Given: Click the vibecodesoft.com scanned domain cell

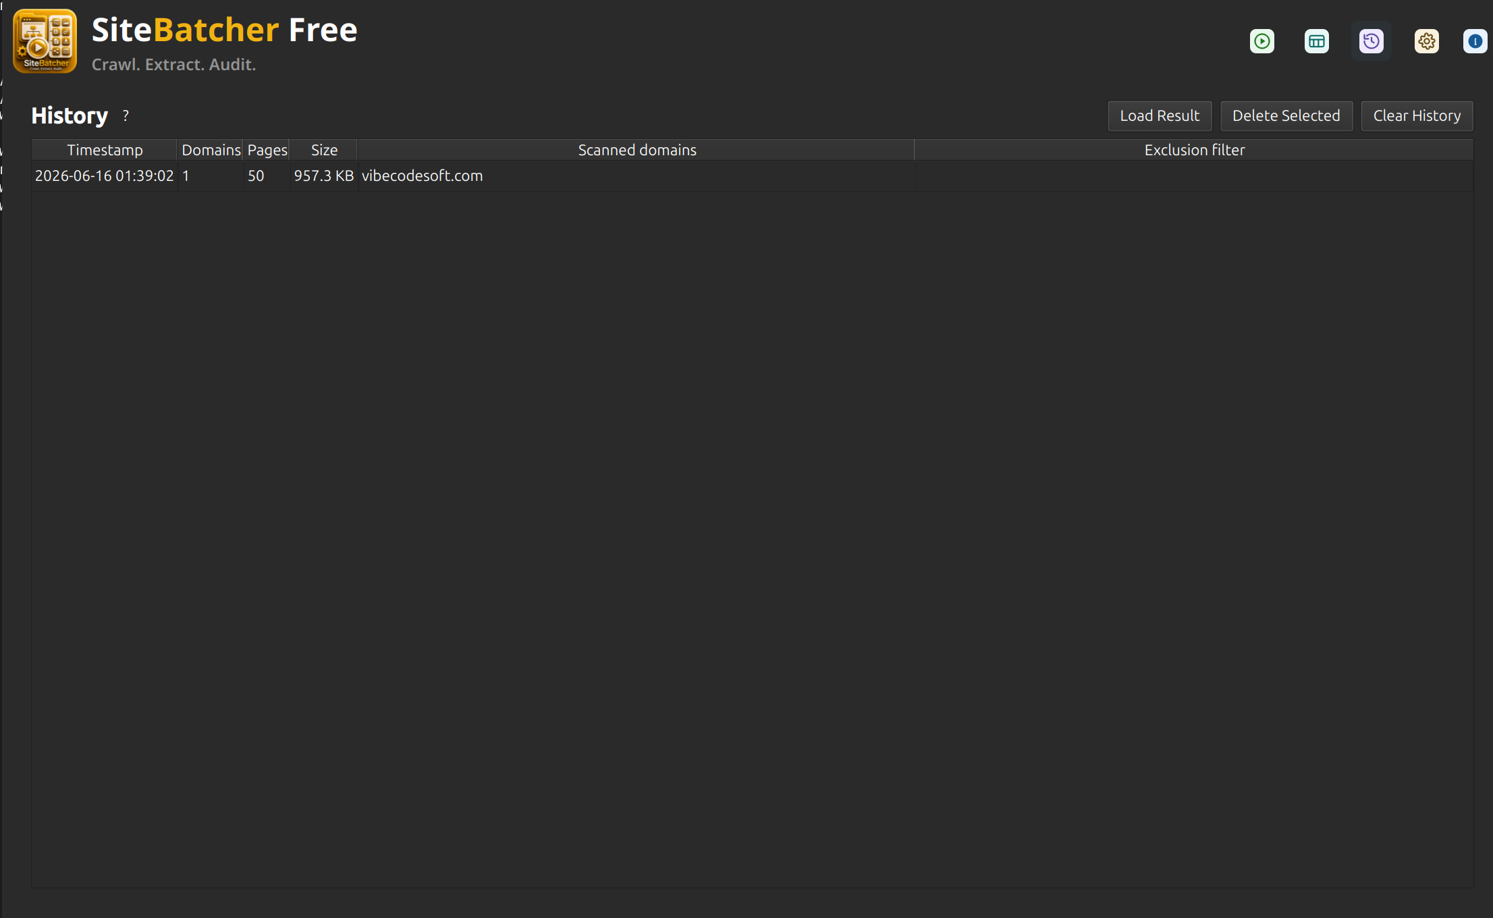Looking at the screenshot, I should 636,175.
